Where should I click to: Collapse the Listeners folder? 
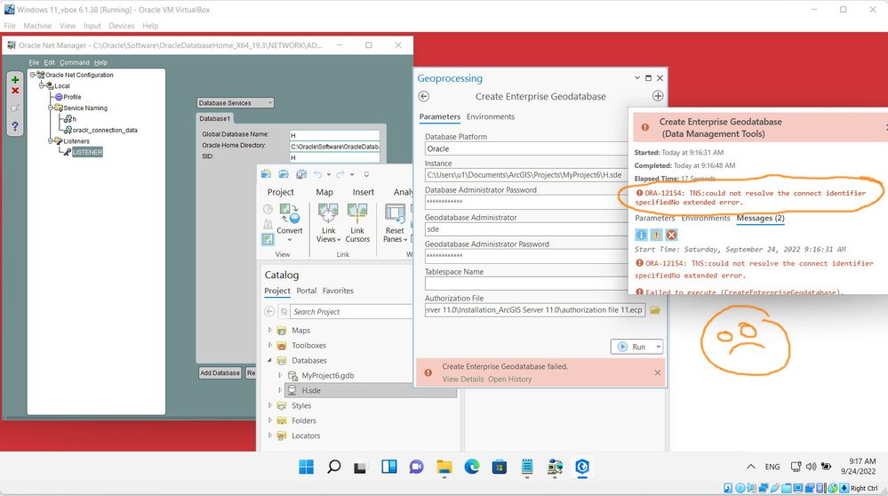pos(51,141)
